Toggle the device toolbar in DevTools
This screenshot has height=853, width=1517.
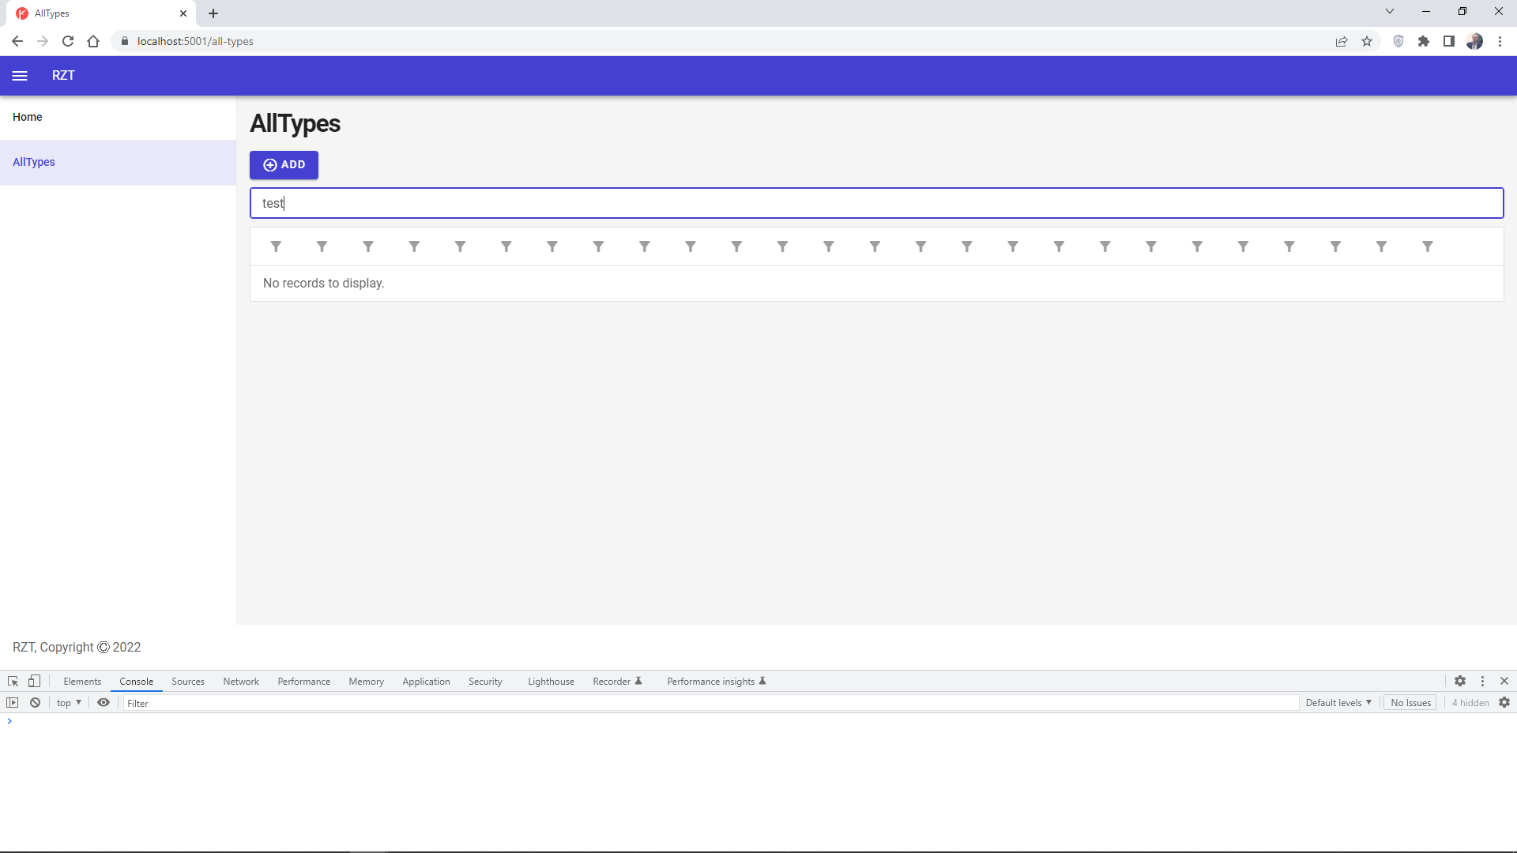(34, 681)
